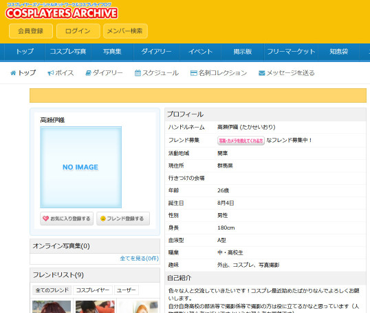370x313 pixels.
Task: Click the ログイン button
Action: [x=78, y=31]
